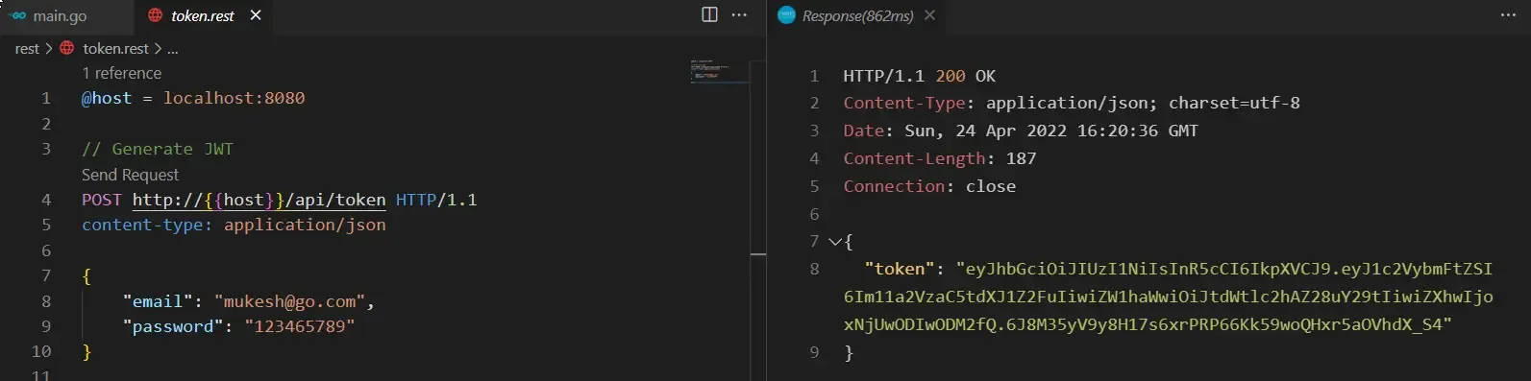The height and width of the screenshot is (381, 1531).
Task: Click the JWT token string value
Action: pyautogui.click(x=1169, y=297)
